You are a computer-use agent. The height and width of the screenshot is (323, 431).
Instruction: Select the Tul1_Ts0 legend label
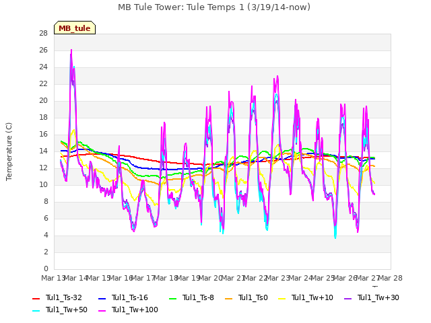(253, 297)
